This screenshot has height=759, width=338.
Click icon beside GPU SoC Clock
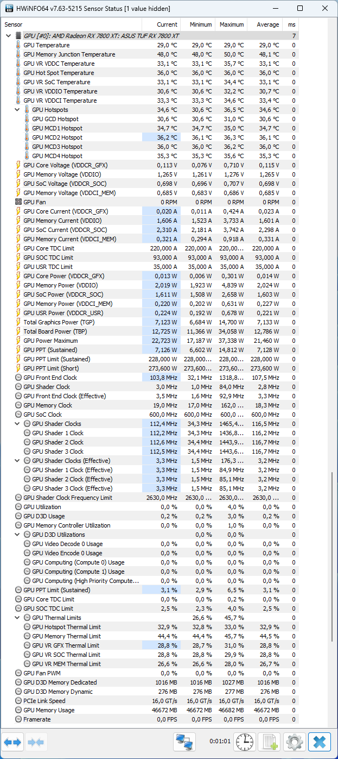[x=18, y=415]
